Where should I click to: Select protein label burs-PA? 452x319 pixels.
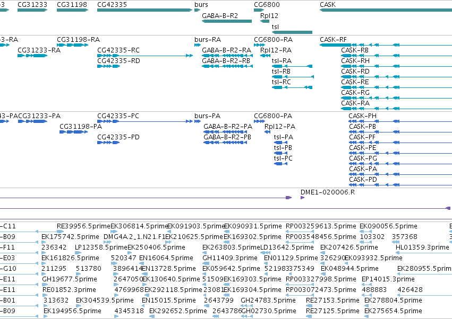208,116
